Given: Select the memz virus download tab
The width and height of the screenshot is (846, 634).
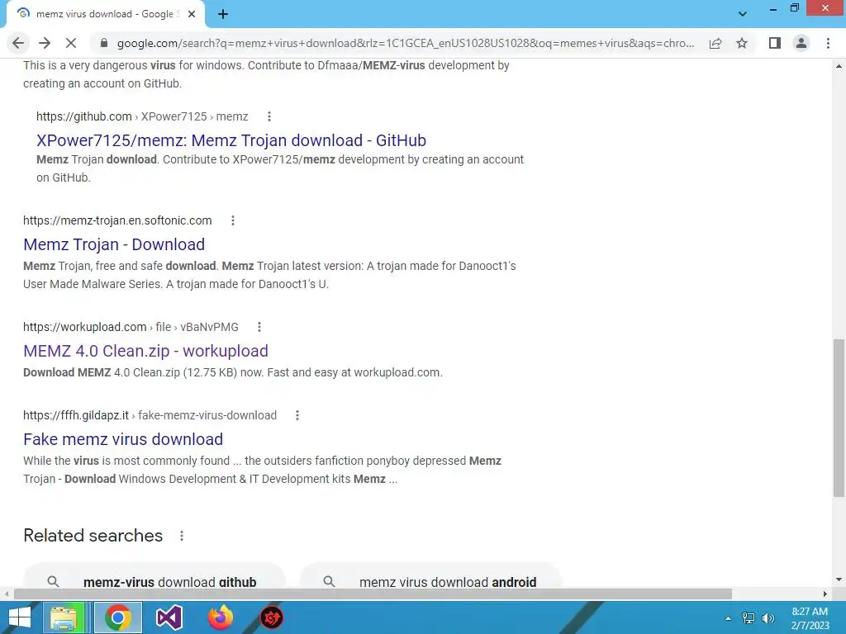Looking at the screenshot, I should pos(105,15).
